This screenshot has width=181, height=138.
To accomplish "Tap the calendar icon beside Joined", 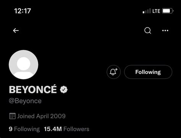I will pyautogui.click(x=12, y=116).
